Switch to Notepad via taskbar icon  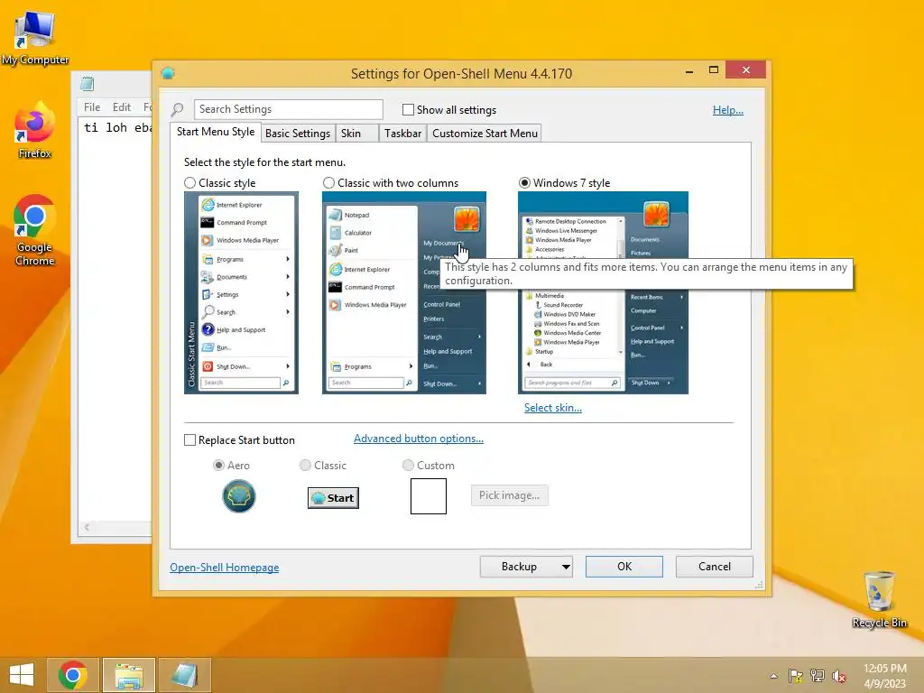[184, 675]
